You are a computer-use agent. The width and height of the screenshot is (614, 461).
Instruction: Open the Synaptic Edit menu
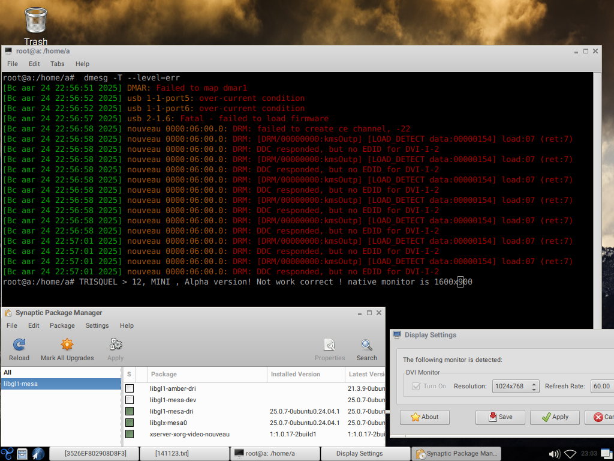coord(34,325)
